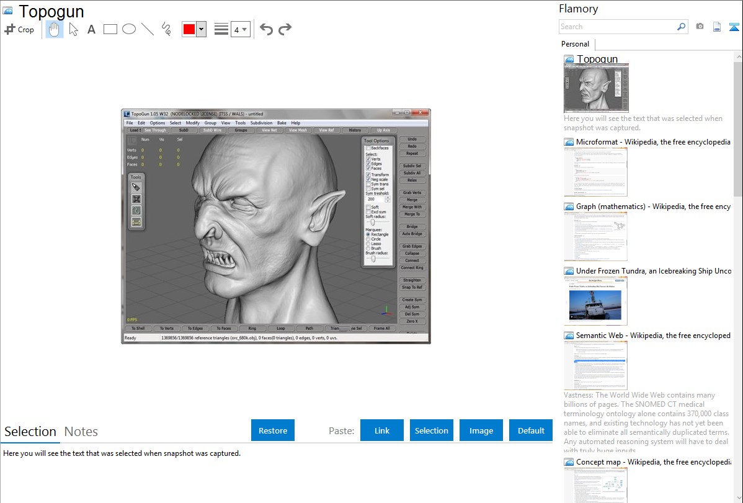Activate the hand pan tool
This screenshot has width=743, height=503.
point(55,29)
